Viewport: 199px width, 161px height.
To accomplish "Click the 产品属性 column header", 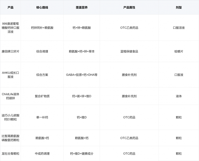I will [129, 7].
